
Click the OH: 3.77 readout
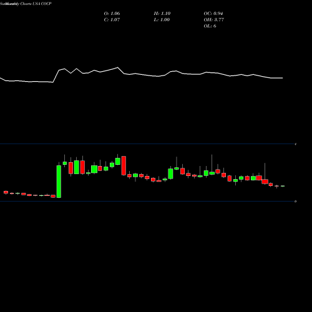pyautogui.click(x=214, y=20)
